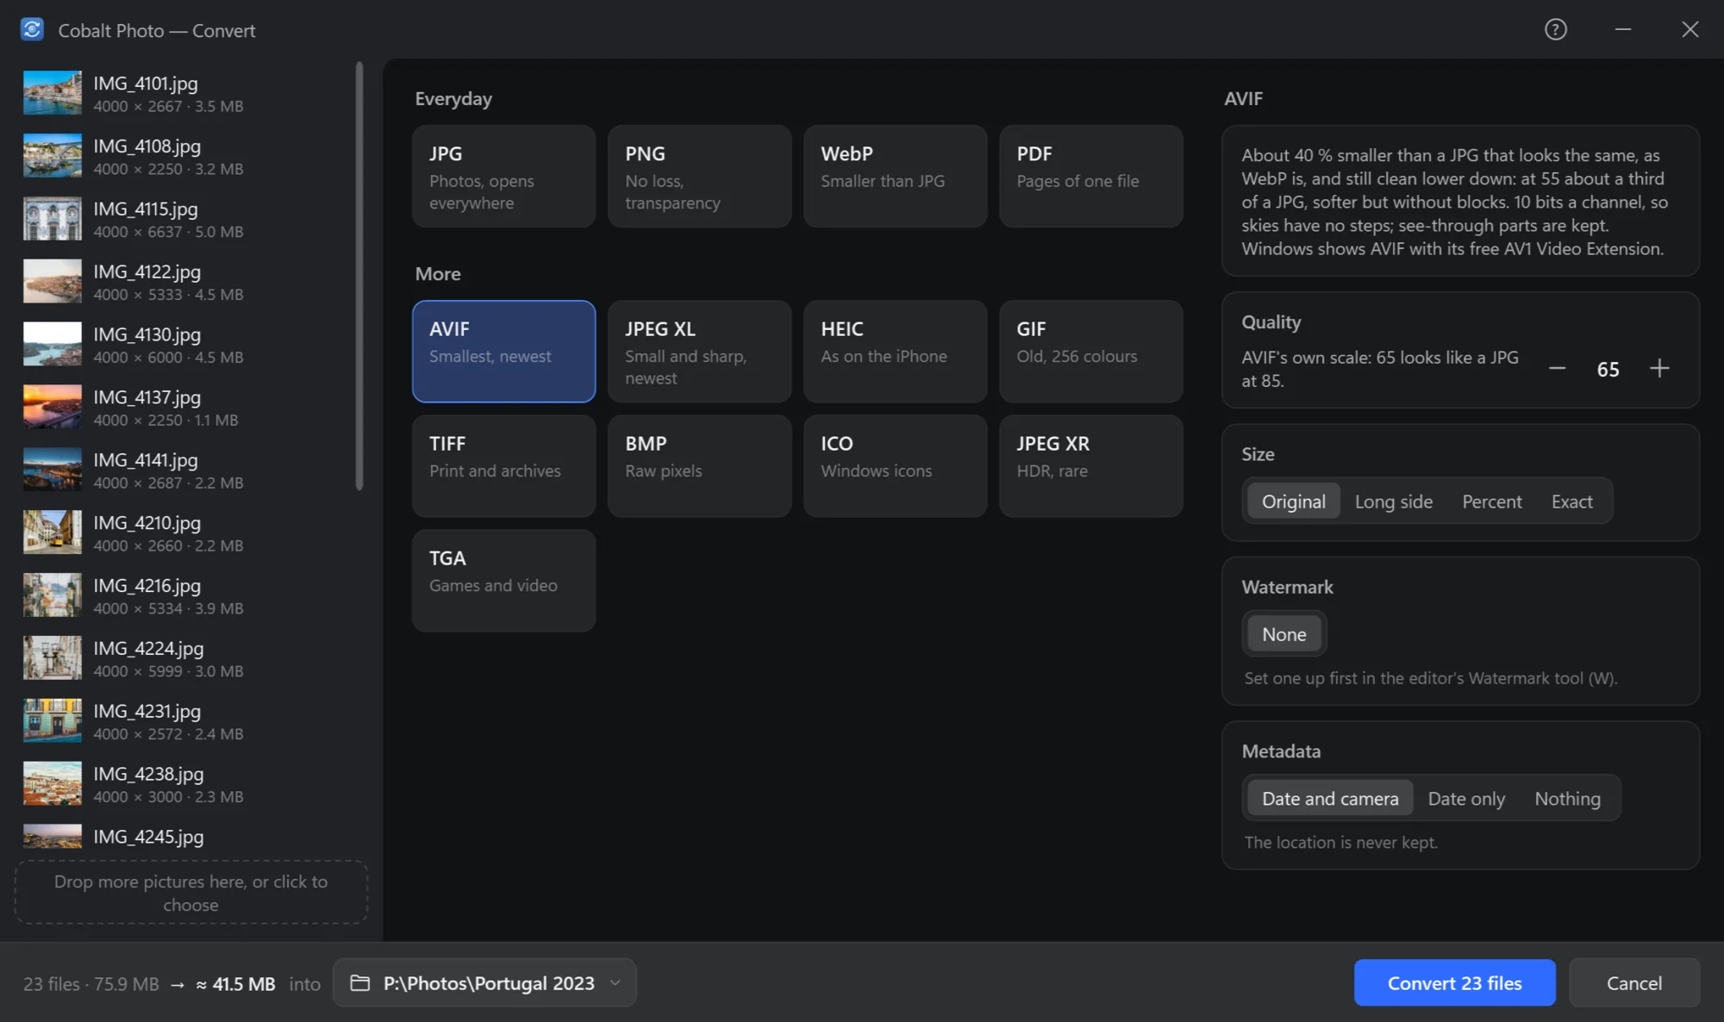Choose the JPEG XR format card
The height and width of the screenshot is (1022, 1724).
click(x=1091, y=466)
